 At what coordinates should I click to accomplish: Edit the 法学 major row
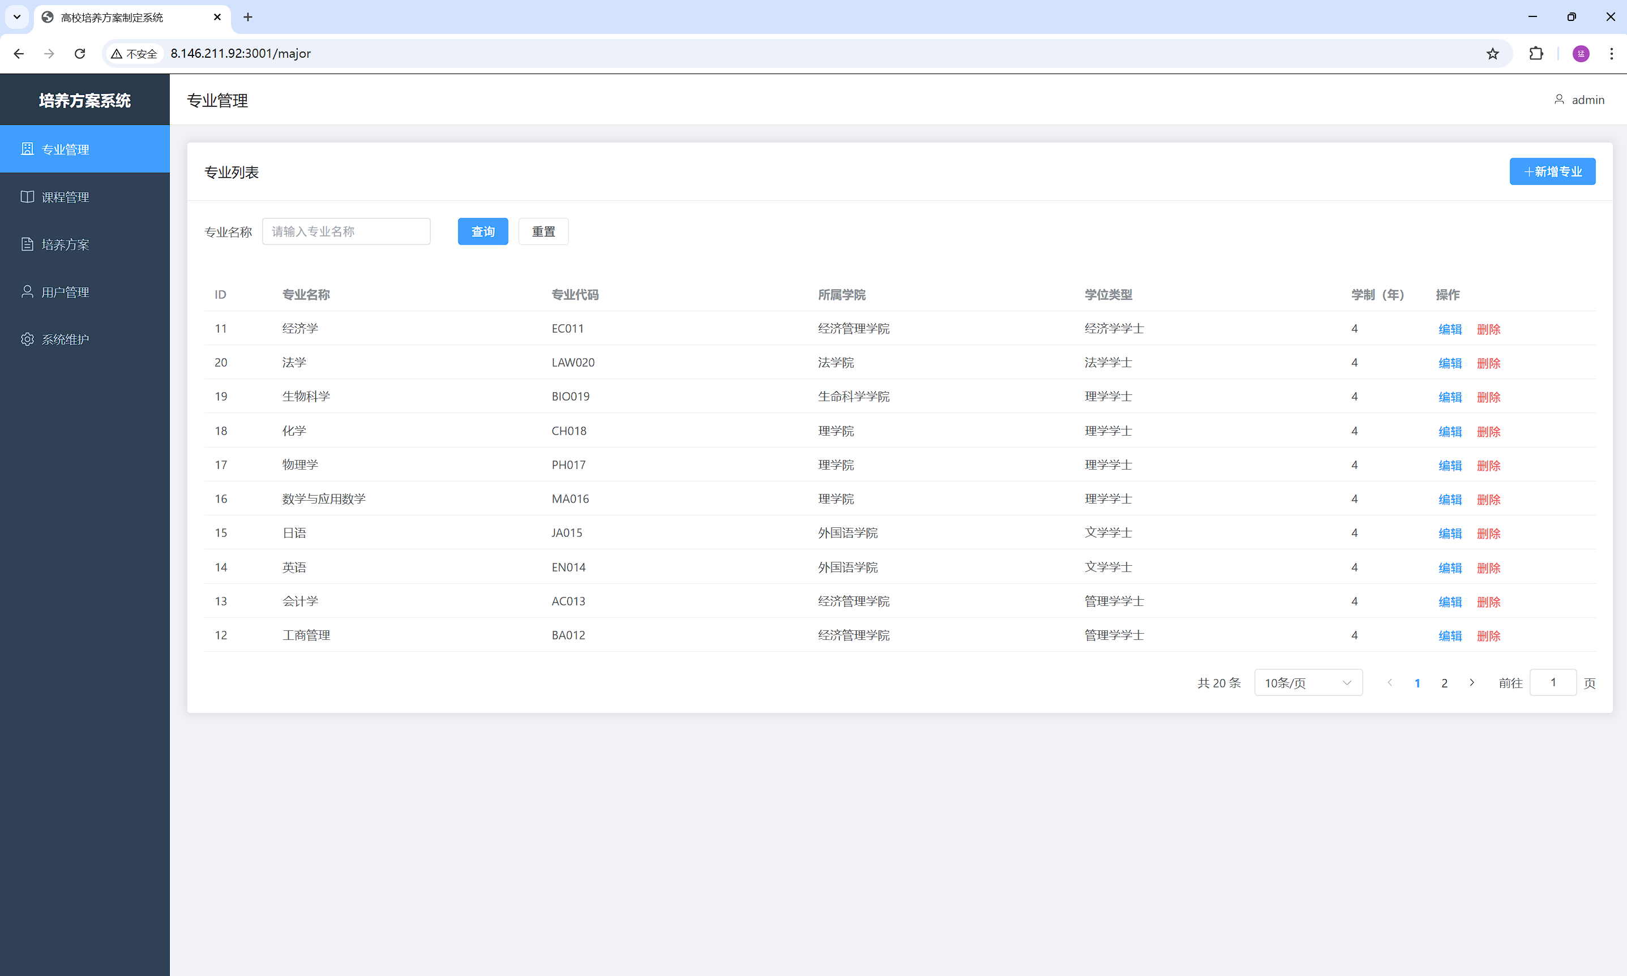coord(1449,363)
